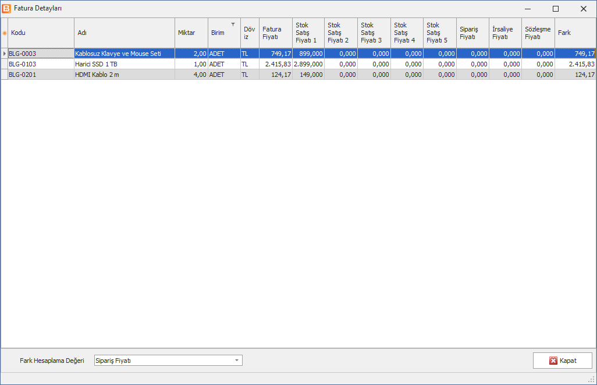Select the Kablosuz Klavye ve Mouse Seti cell
597x385 pixels.
(125, 54)
